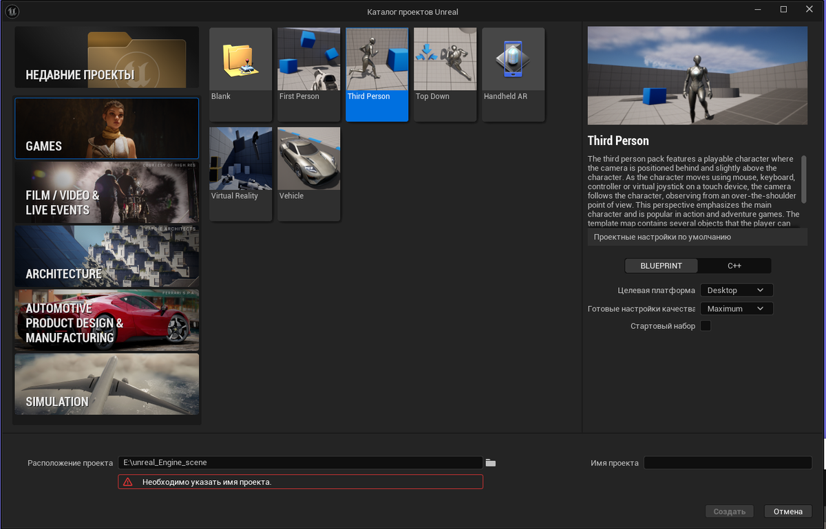Select the Handheld AR template
The image size is (826, 529).
click(513, 74)
